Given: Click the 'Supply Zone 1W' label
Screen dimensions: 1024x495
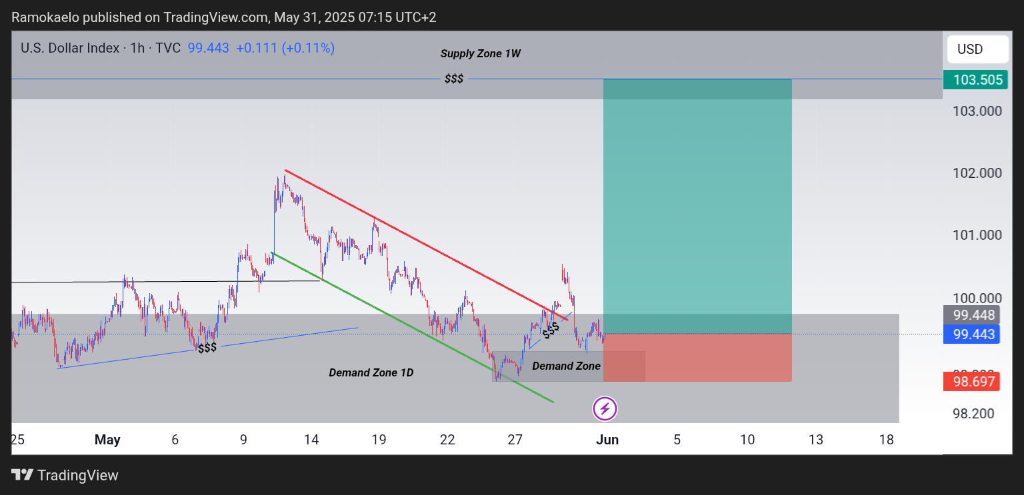Looking at the screenshot, I should (480, 54).
